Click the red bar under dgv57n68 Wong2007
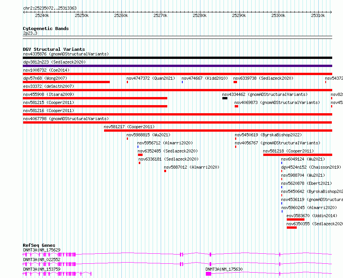The width and height of the screenshot is (343, 278). [66, 82]
